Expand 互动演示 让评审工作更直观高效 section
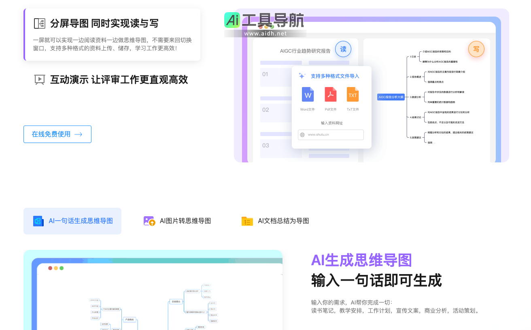The height and width of the screenshot is (330, 531). tap(119, 80)
